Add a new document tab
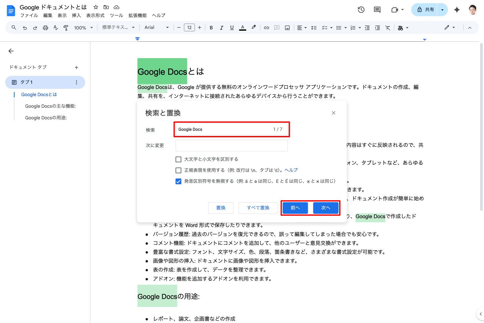 76,68
